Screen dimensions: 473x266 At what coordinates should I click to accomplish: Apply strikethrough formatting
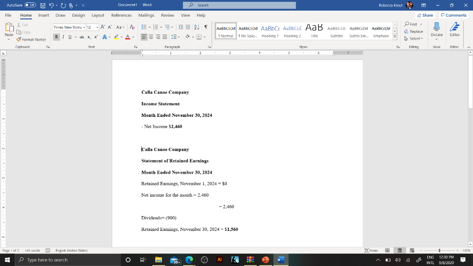[82, 37]
